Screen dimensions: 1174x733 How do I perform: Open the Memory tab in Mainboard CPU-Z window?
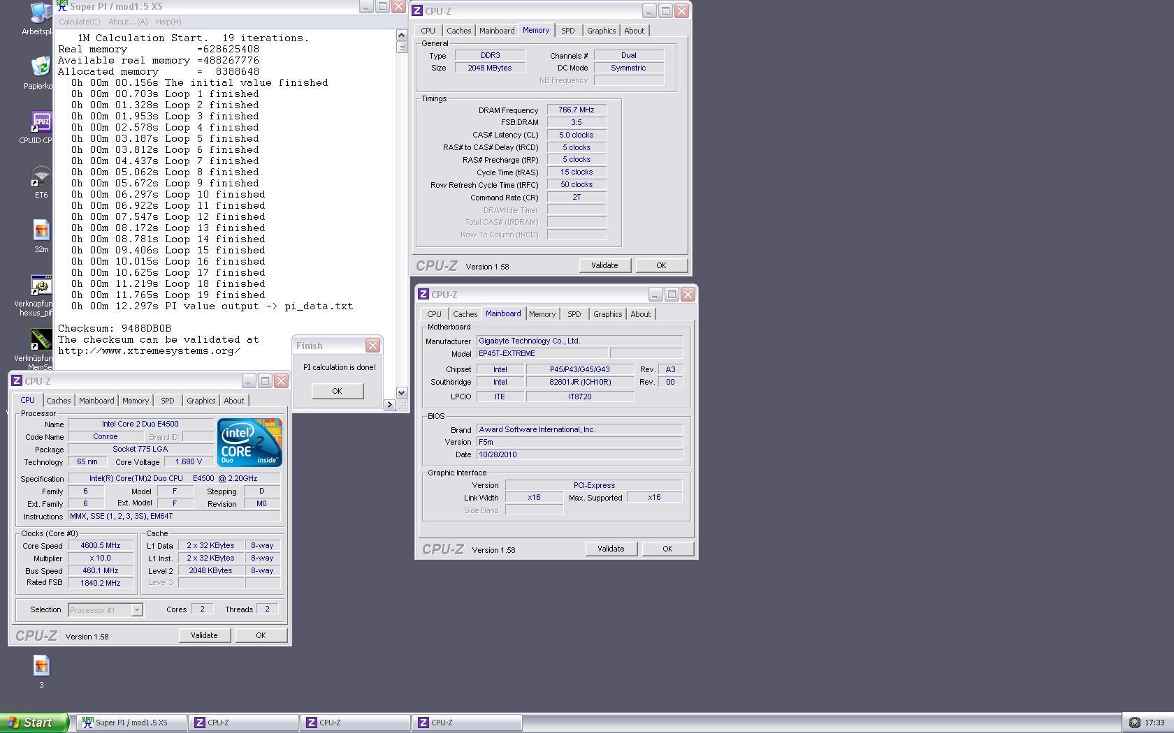542,314
